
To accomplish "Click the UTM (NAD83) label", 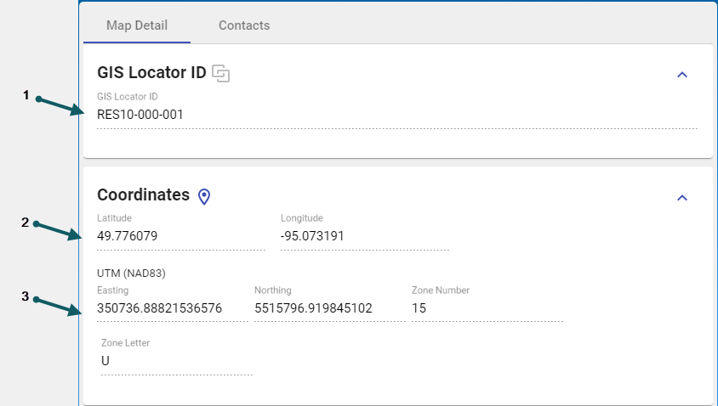I will pyautogui.click(x=130, y=273).
